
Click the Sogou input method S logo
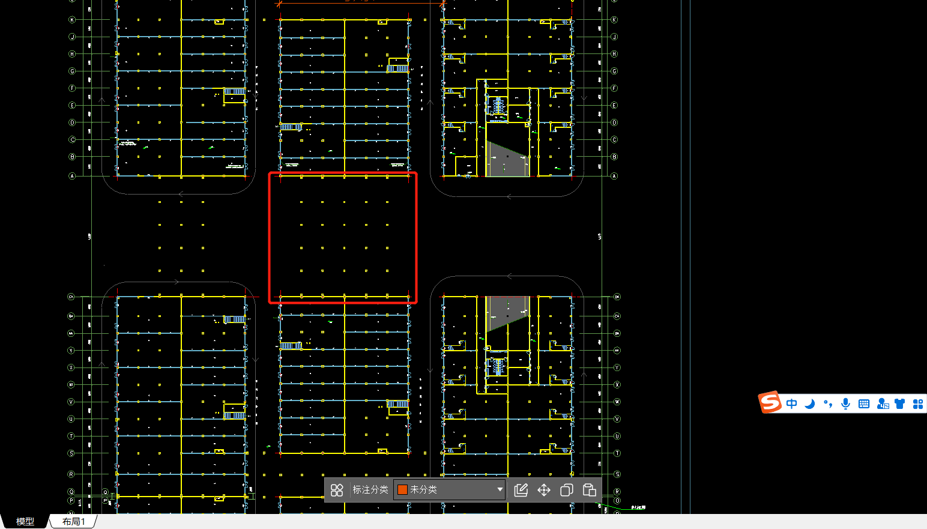[770, 402]
